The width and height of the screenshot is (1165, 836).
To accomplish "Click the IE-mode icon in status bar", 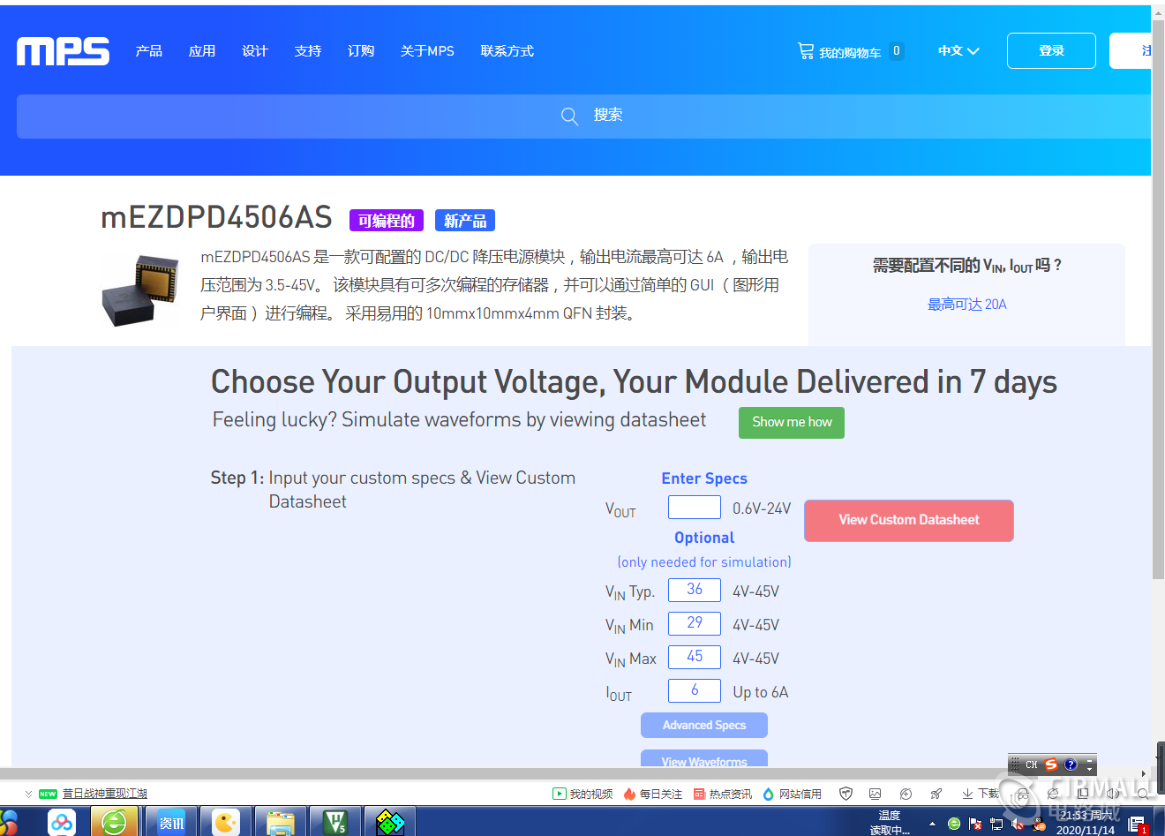I will (x=1053, y=794).
